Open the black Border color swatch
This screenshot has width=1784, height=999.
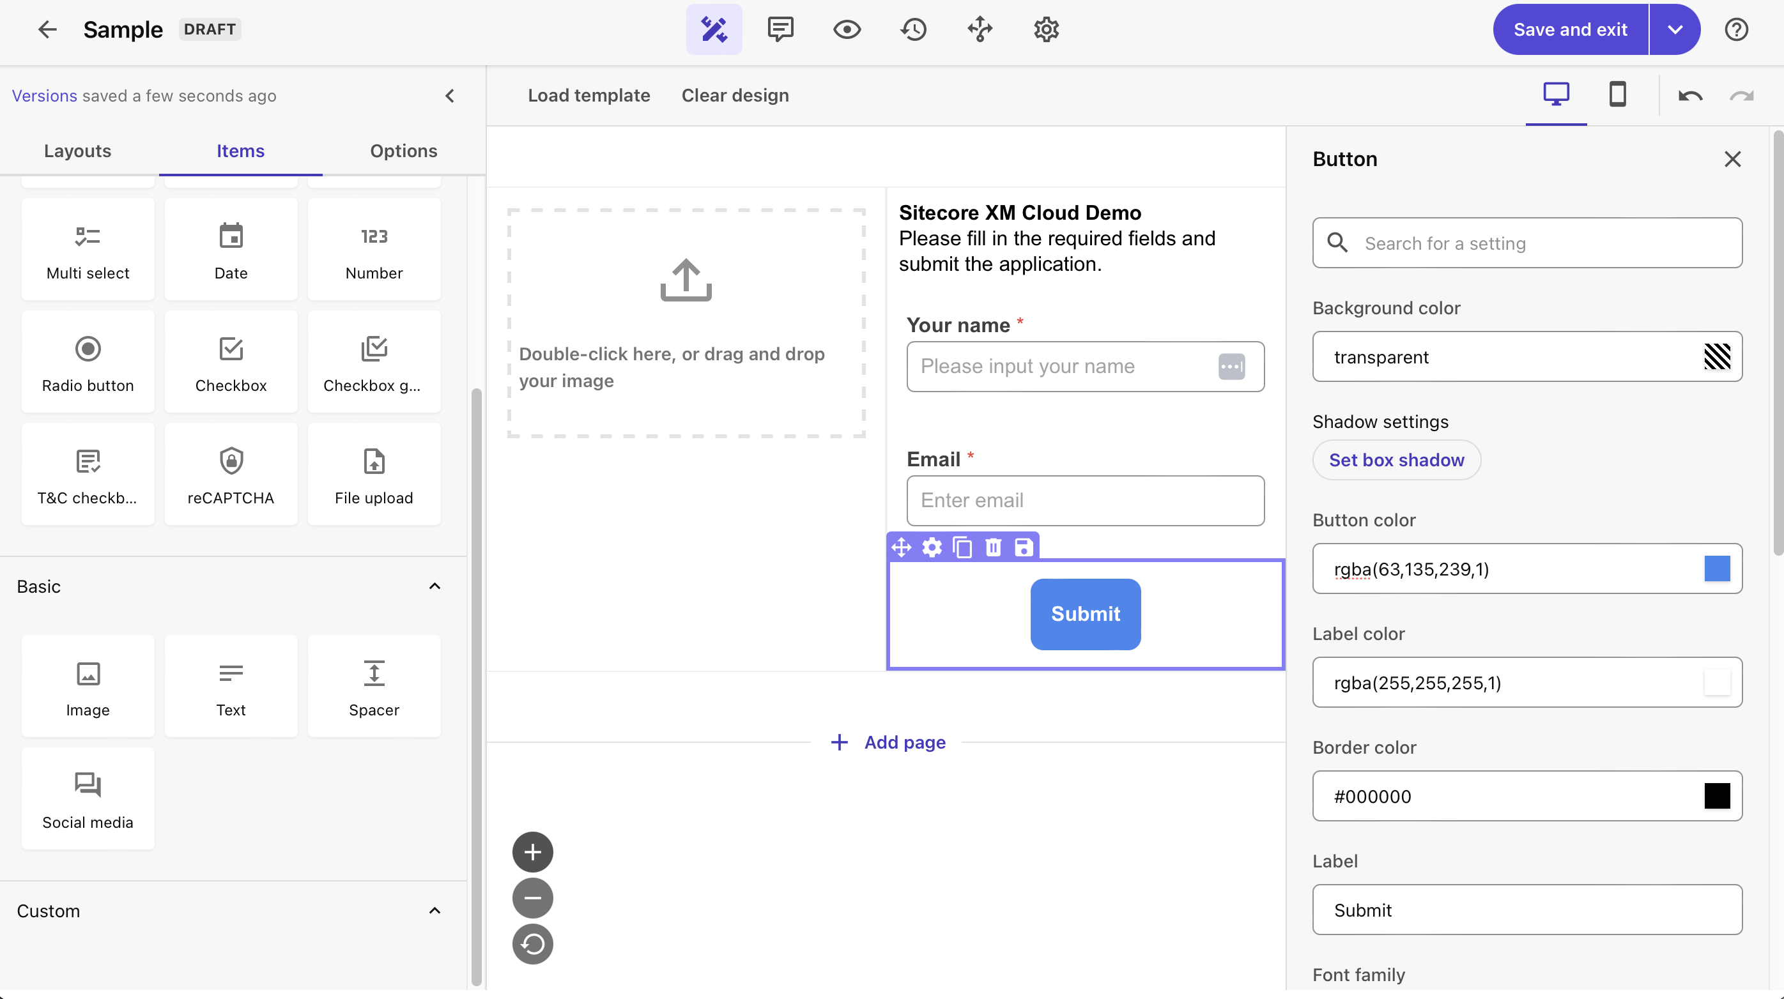click(1717, 796)
